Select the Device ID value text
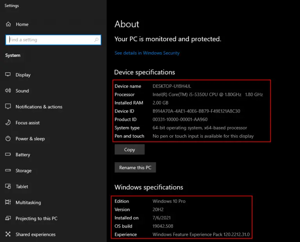300x242 pixels. [196, 111]
